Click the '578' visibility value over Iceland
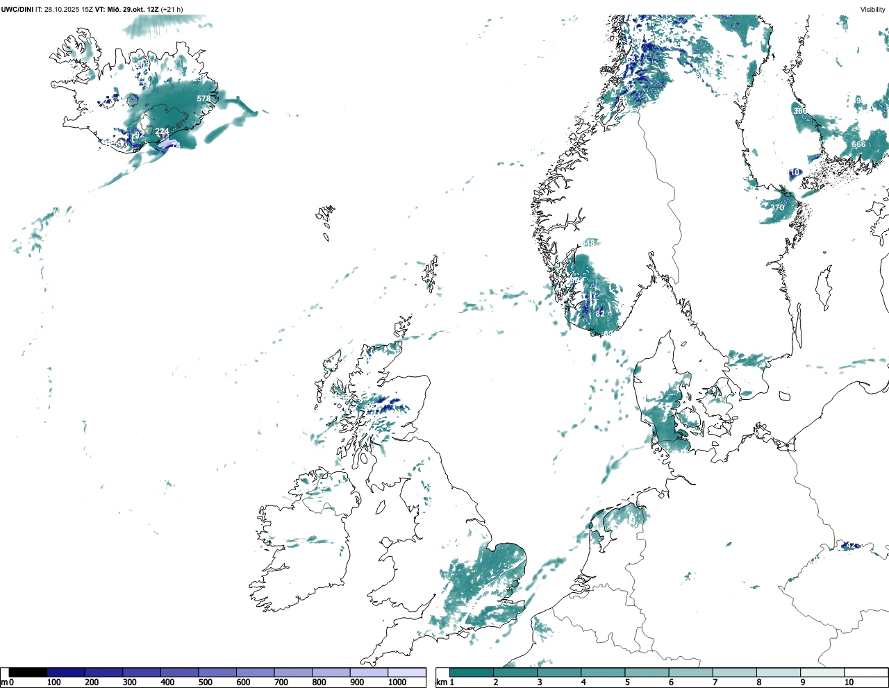The width and height of the screenshot is (889, 688). (x=203, y=99)
